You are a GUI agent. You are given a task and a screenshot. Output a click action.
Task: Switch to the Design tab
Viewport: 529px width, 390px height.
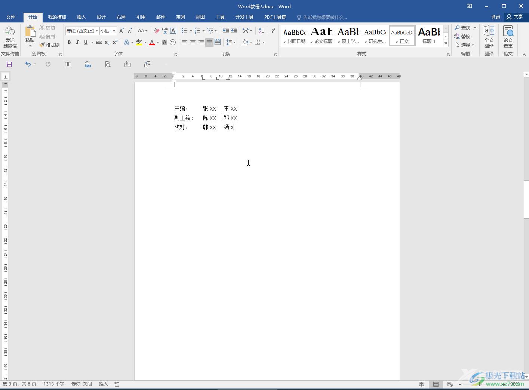[101, 17]
